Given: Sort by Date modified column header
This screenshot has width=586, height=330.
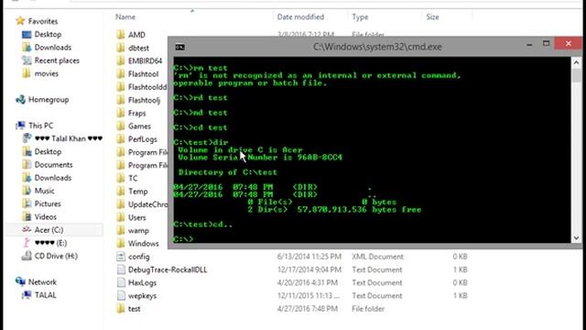Looking at the screenshot, I should click(x=300, y=16).
